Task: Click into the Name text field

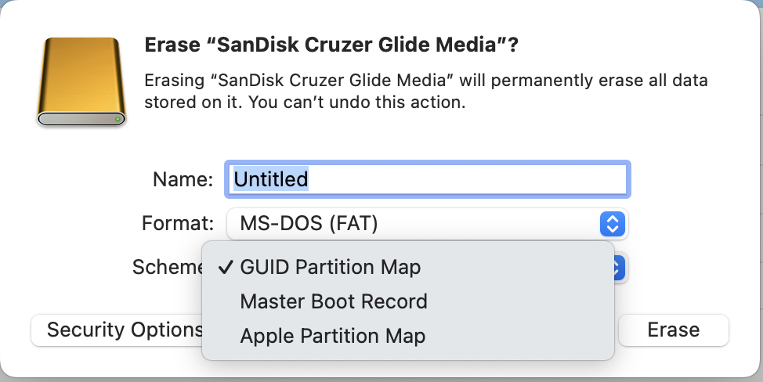Action: pyautogui.click(x=470, y=180)
